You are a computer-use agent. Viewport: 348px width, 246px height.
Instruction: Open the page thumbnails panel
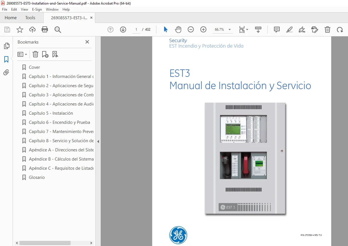(6, 46)
